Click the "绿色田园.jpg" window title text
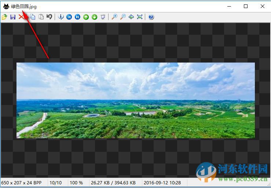 click(24, 7)
